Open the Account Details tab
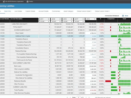 [43, 11]
